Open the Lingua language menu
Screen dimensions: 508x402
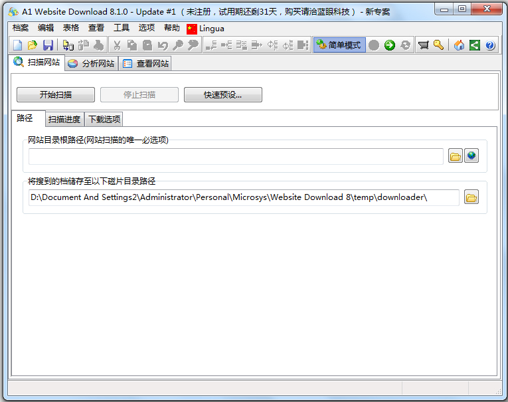(x=206, y=29)
